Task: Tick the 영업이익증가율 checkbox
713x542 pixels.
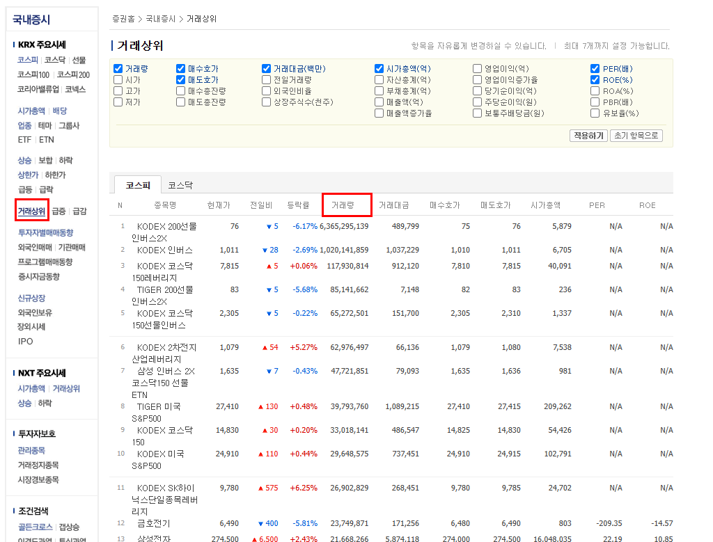Action: click(478, 80)
